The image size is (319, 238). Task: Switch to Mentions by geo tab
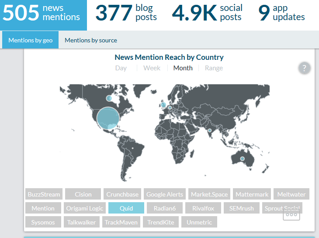tap(30, 40)
